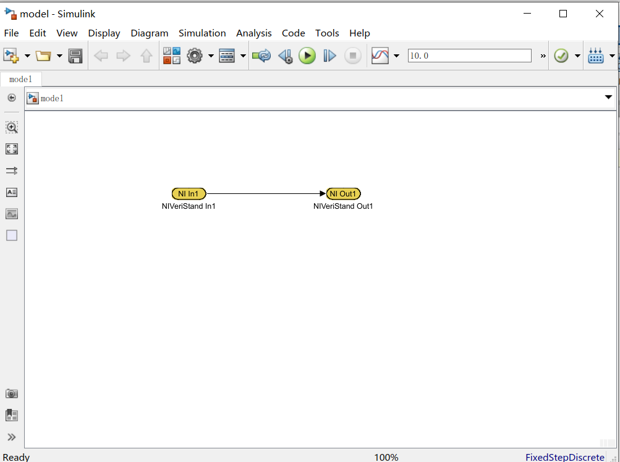Run the simulation with the green play icon
The width and height of the screenshot is (620, 462).
307,55
